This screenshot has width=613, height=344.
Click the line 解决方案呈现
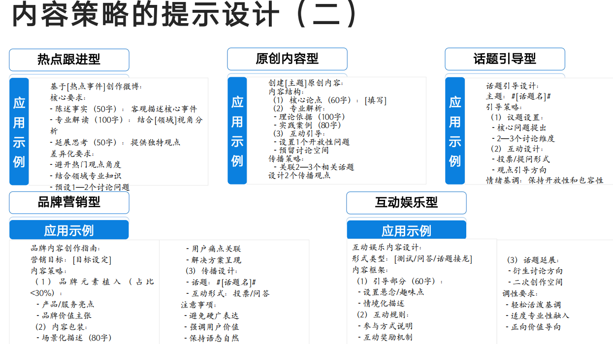pos(213,260)
